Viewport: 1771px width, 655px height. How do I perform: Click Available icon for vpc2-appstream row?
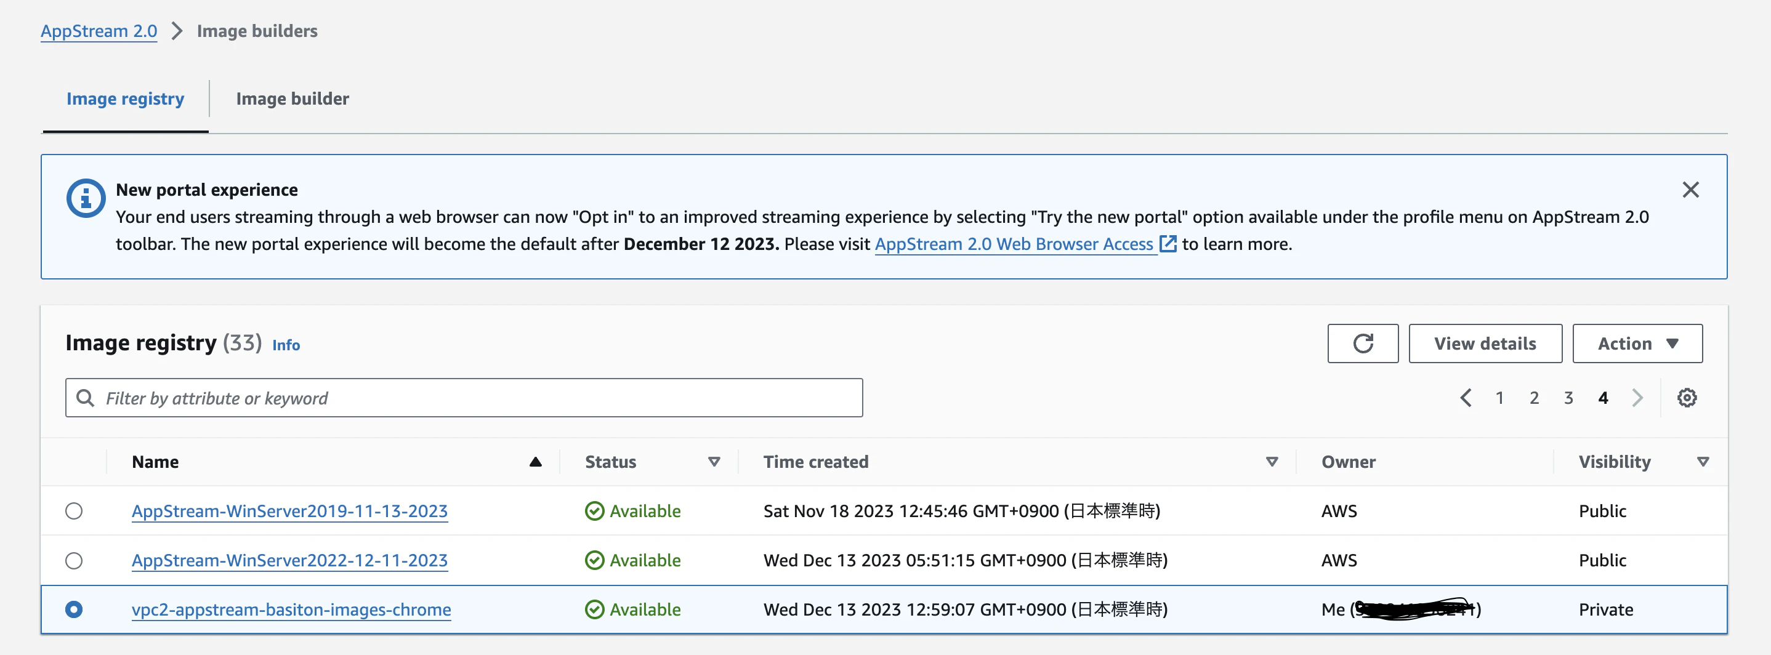[594, 609]
